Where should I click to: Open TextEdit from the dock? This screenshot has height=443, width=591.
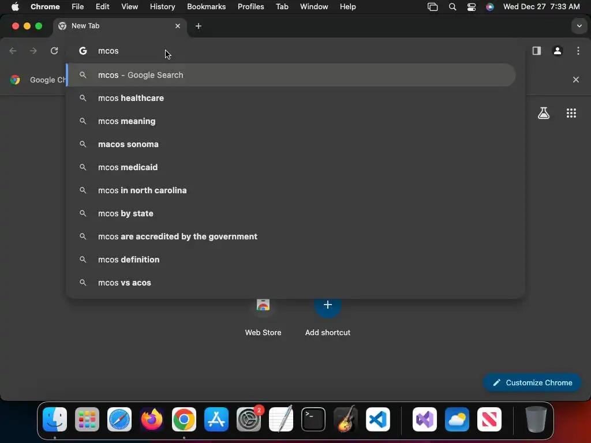pos(281,419)
